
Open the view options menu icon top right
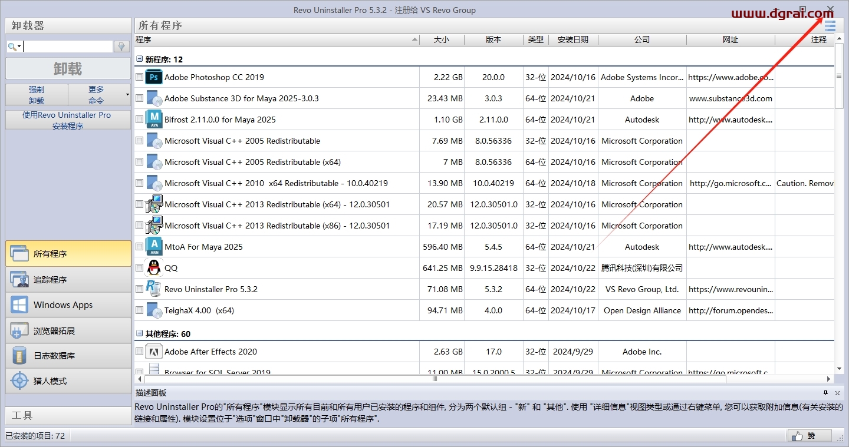tap(830, 26)
